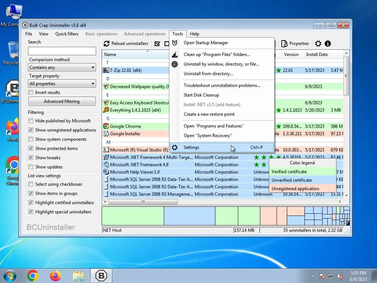This screenshot has width=377, height=283.
Task: Click the Easy Access Keyboard Shortcut icon
Action: pyautogui.click(x=106, y=102)
